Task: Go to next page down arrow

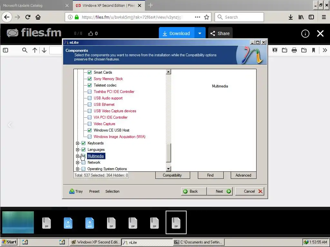Action: [44, 50]
